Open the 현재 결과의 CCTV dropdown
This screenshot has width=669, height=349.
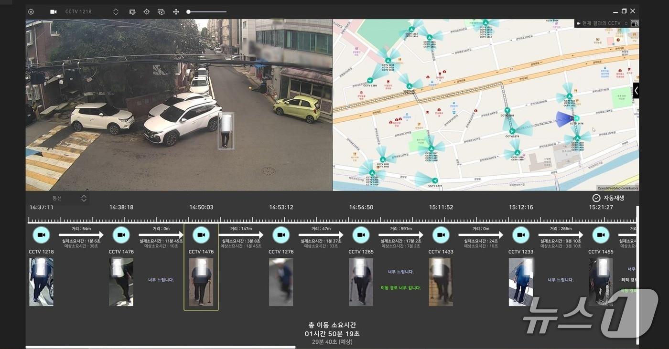pyautogui.click(x=602, y=23)
